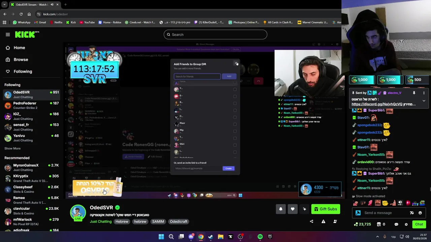Click the KICK logo
The width and height of the screenshot is (431, 242).
(27, 34)
